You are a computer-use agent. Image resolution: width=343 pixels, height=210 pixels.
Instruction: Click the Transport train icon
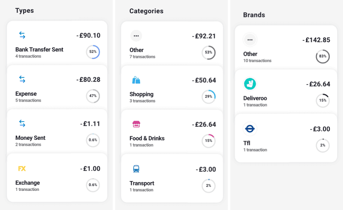(136, 169)
